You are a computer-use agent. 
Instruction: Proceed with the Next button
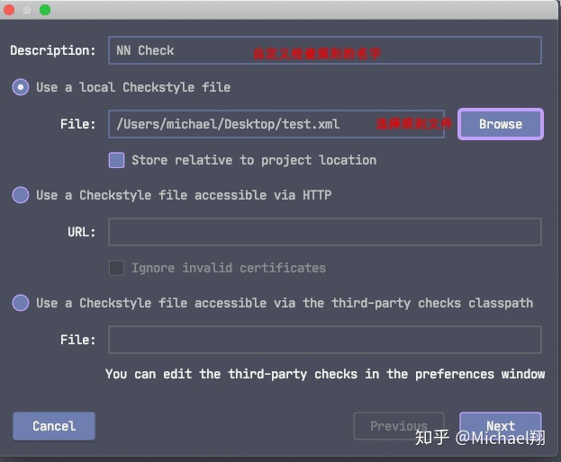click(x=501, y=426)
